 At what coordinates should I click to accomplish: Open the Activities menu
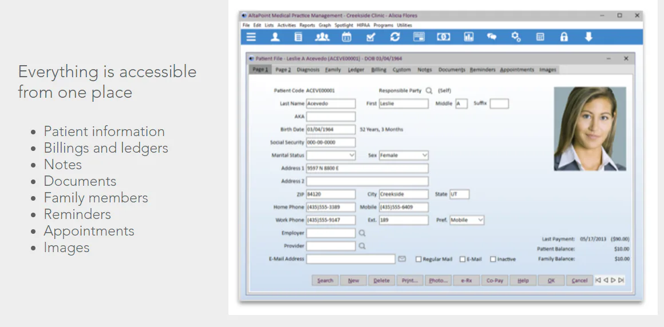click(x=287, y=25)
